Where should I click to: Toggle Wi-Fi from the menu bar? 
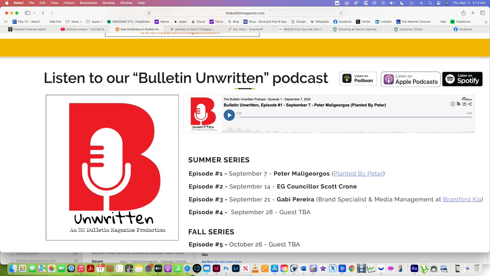point(421,3)
